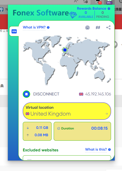
Task: Click the arrow in Virtual location box
Action: click(107, 114)
